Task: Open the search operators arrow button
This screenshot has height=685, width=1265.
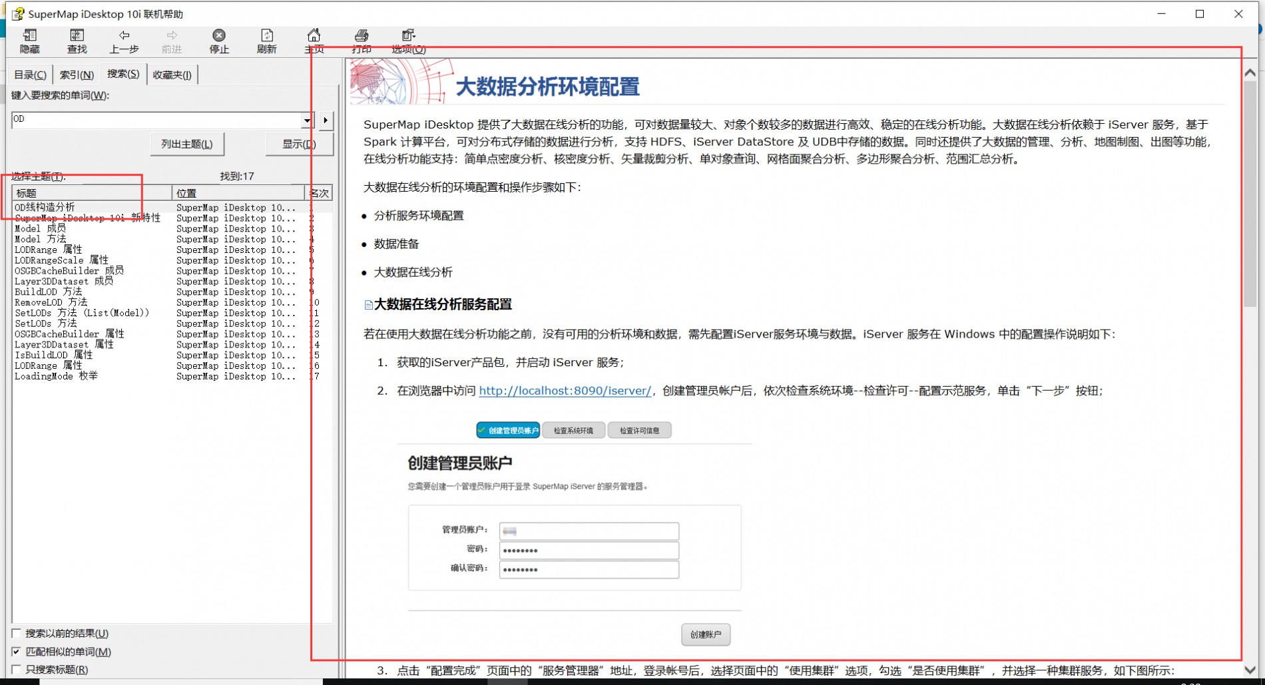Action: pyautogui.click(x=326, y=120)
